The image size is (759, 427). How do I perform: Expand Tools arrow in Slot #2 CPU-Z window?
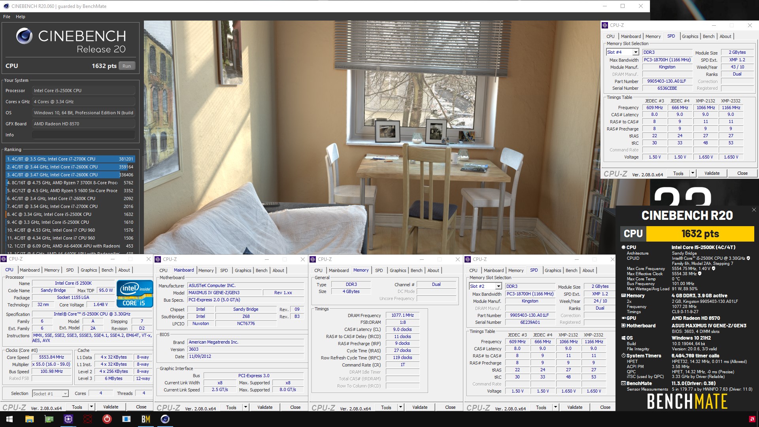[x=555, y=407]
